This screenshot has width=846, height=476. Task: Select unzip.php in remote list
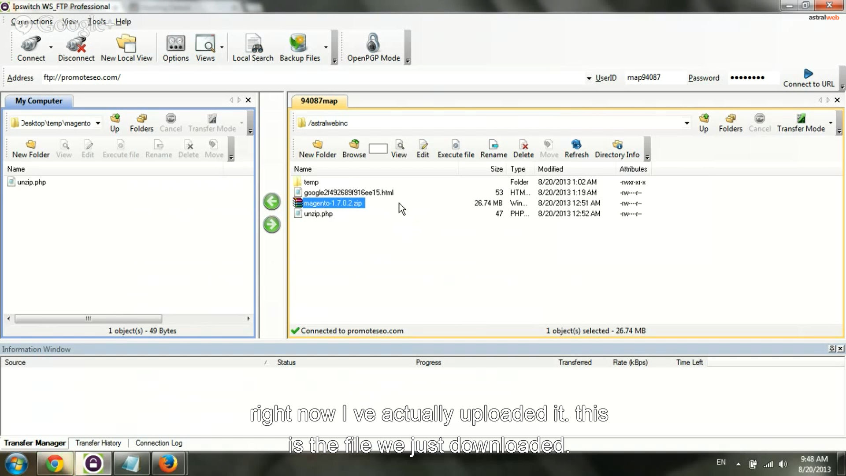pyautogui.click(x=318, y=214)
